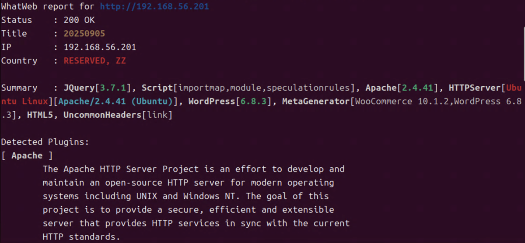Click the "[ Apache ]" plugin heading
The width and height of the screenshot is (525, 243).
pyautogui.click(x=27, y=155)
